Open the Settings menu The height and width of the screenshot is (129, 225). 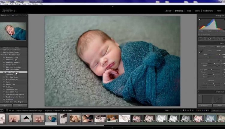coord(18,4)
